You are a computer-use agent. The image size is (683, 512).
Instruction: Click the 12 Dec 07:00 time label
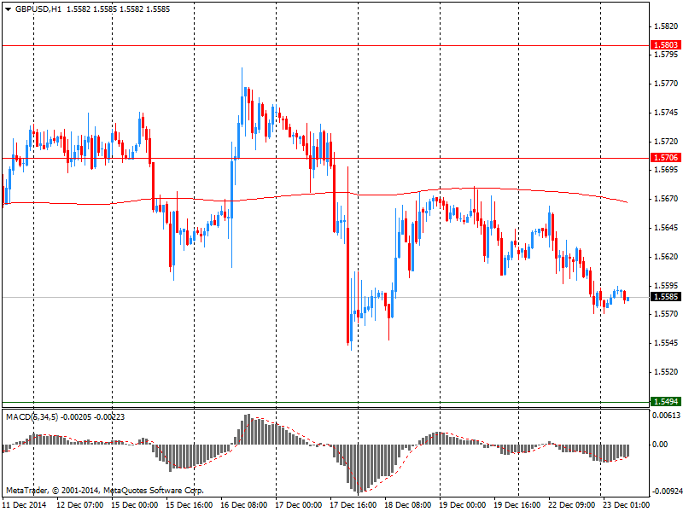pyautogui.click(x=79, y=504)
